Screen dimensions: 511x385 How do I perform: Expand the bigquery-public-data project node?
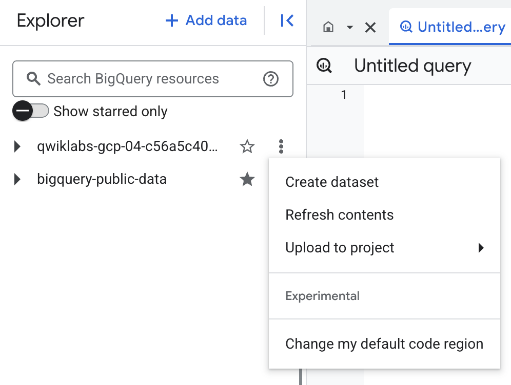(x=17, y=180)
